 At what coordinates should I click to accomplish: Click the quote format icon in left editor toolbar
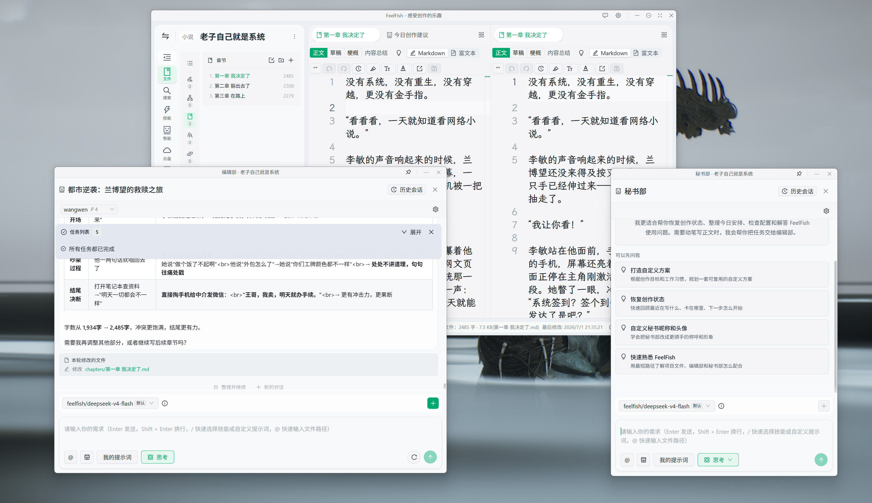pyautogui.click(x=315, y=68)
